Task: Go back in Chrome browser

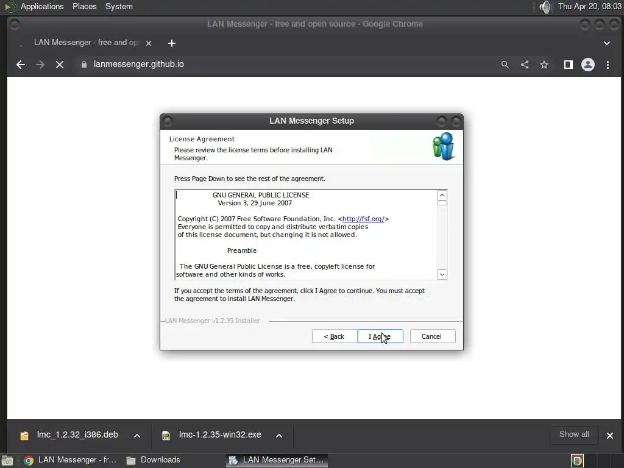Action: 21,65
